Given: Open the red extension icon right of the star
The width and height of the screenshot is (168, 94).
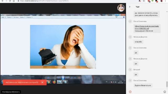Looking at the screenshot, I should tap(149, 1).
